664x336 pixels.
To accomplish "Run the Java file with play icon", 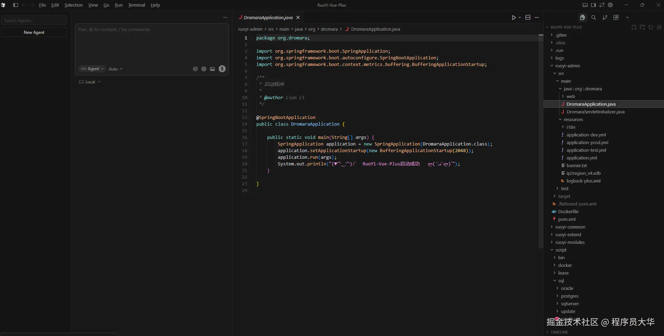I will tap(513, 17).
